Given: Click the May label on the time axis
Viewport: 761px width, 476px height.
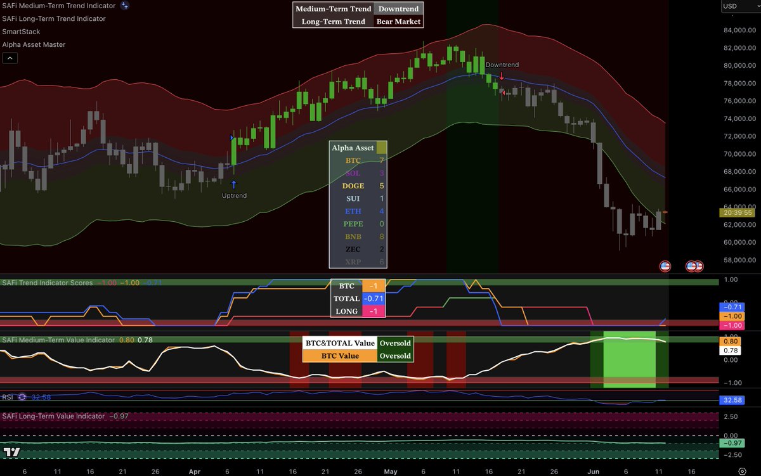Looking at the screenshot, I should (x=391, y=471).
